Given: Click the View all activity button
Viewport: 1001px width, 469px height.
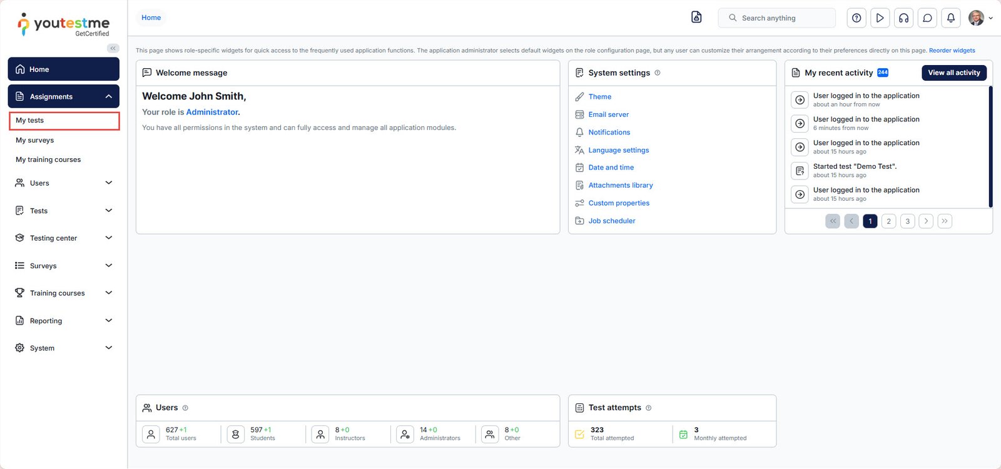Looking at the screenshot, I should (953, 73).
